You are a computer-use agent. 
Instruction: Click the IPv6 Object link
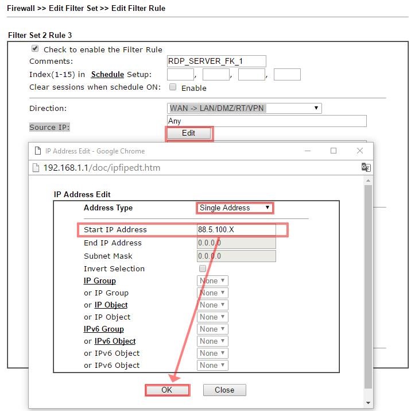[x=115, y=341]
